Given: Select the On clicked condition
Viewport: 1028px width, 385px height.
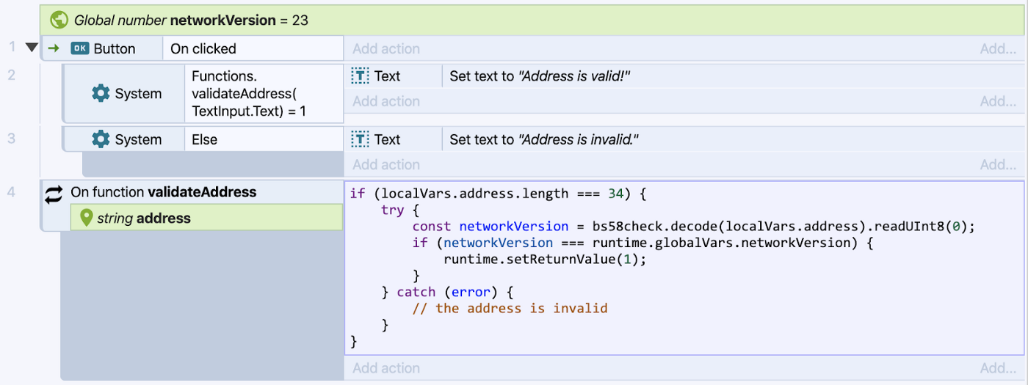Looking at the screenshot, I should 253,48.
